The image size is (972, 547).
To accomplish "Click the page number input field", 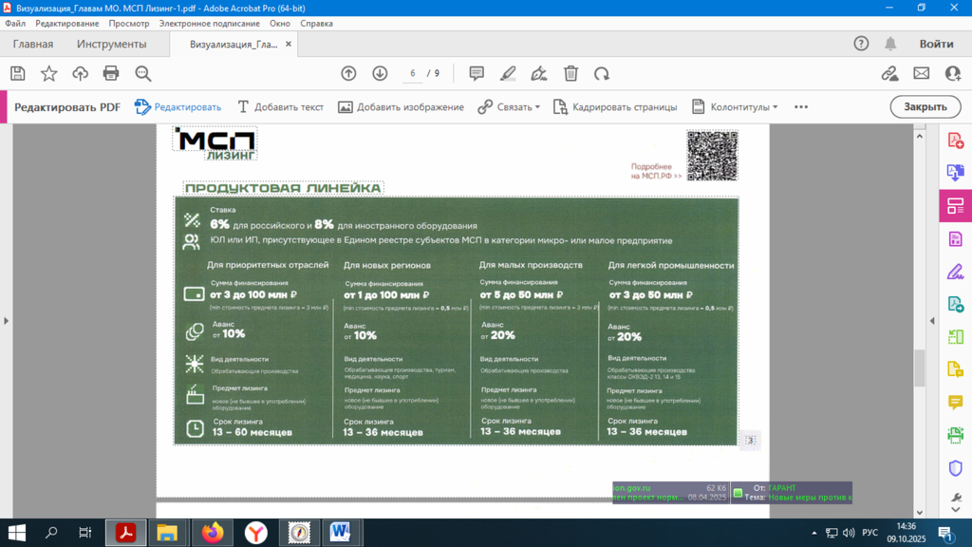I will (x=413, y=73).
